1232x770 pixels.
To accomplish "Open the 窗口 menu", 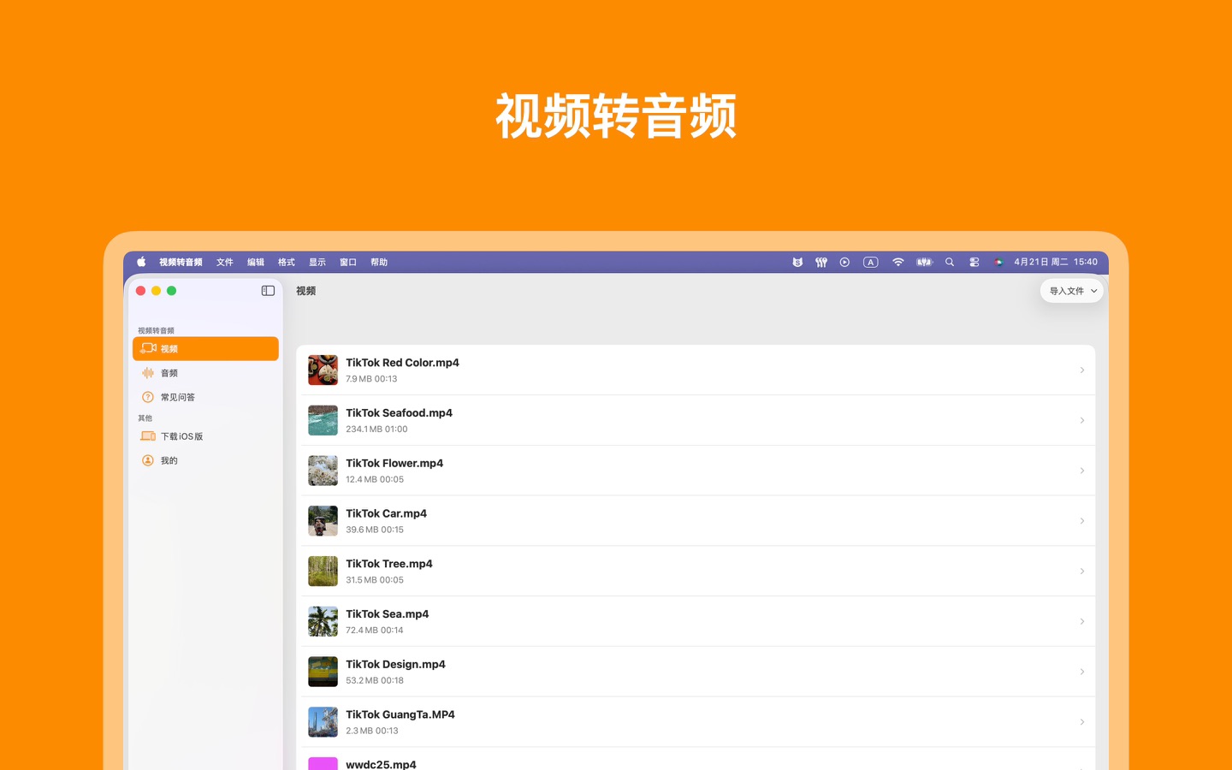I will click(348, 263).
